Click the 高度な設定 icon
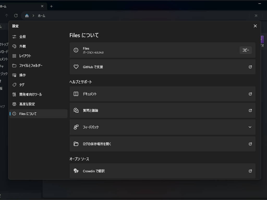 click(x=14, y=104)
